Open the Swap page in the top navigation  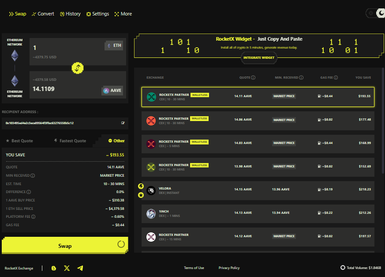pos(18,14)
